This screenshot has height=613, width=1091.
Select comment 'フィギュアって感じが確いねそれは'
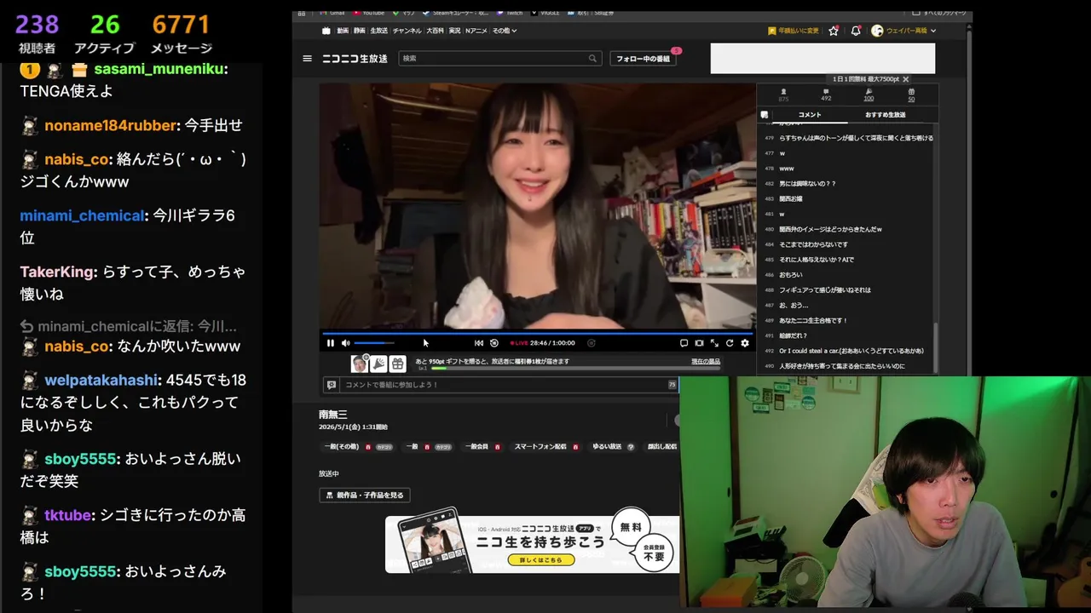(x=825, y=289)
